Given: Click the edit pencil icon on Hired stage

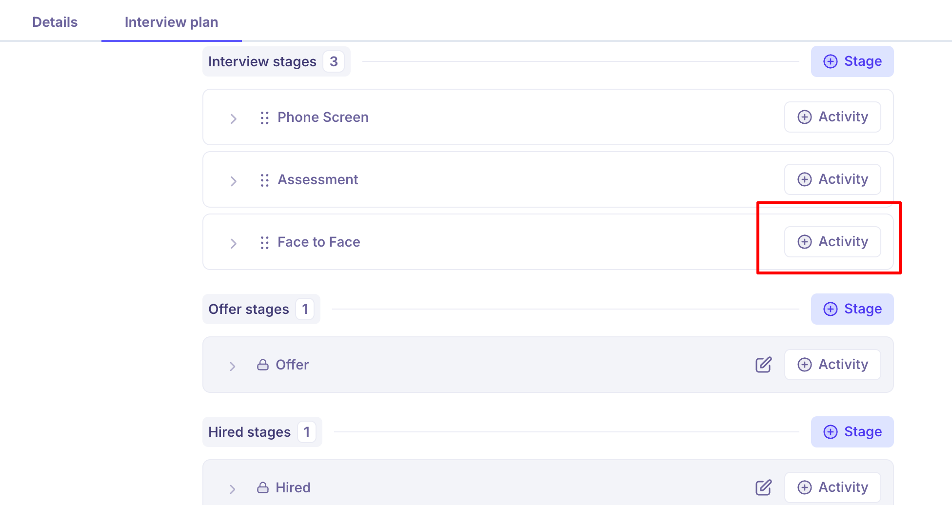Looking at the screenshot, I should [x=763, y=487].
